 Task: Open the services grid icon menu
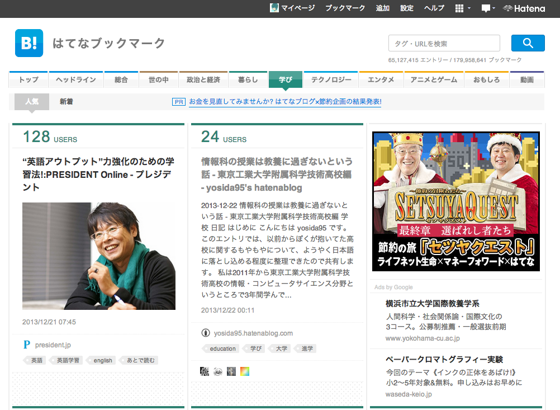[x=459, y=8]
